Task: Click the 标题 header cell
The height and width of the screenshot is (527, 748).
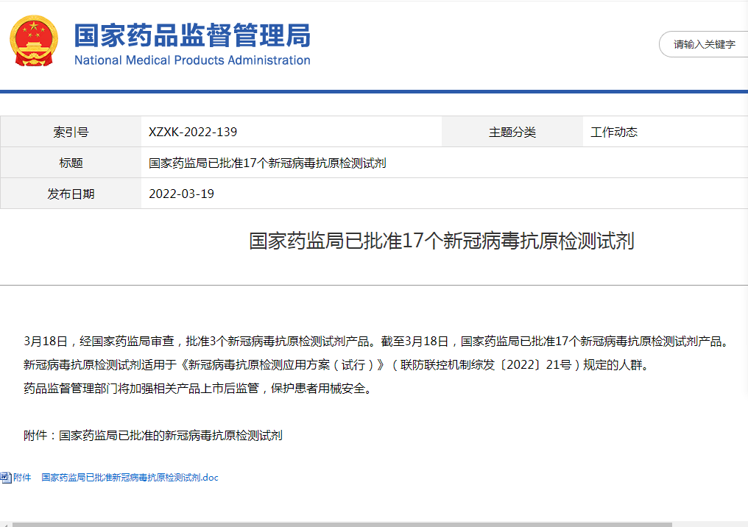Action: pos(71,163)
